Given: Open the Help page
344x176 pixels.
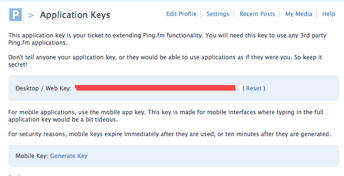Looking at the screenshot, I should (328, 14).
